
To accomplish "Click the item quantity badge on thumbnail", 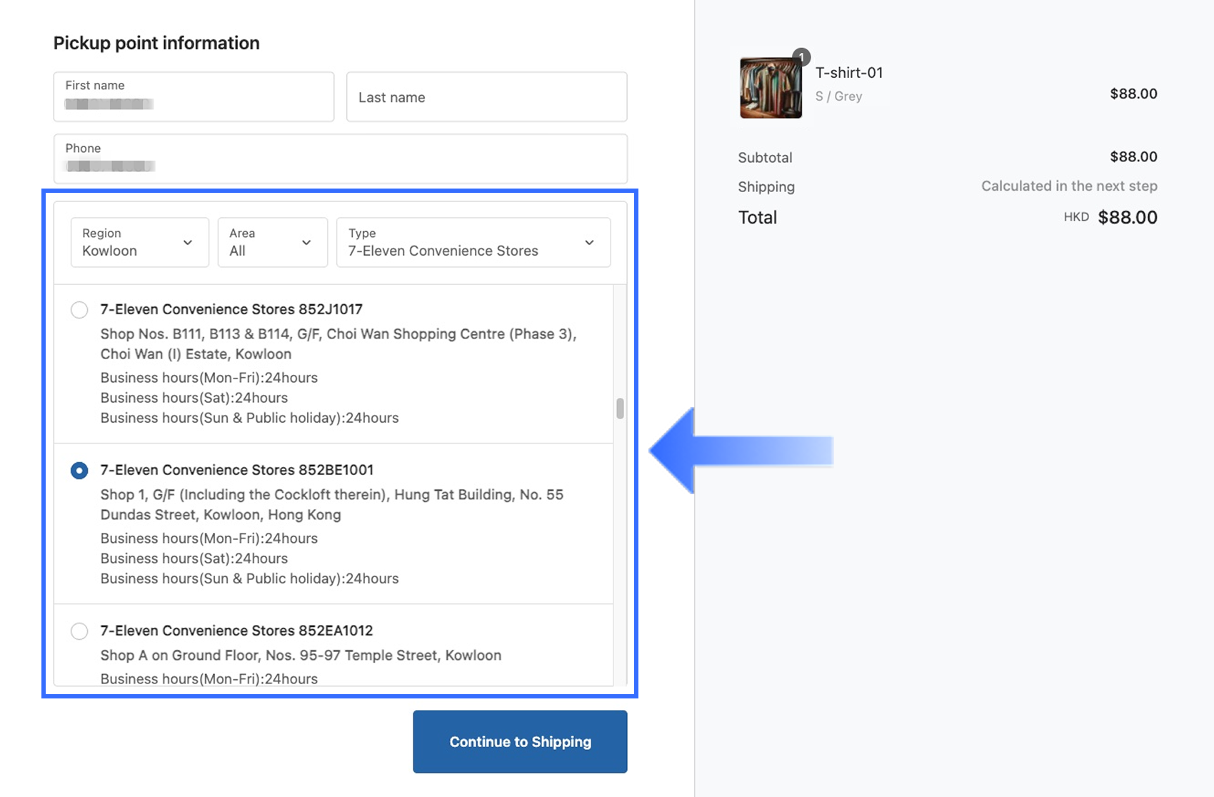I will pos(801,57).
